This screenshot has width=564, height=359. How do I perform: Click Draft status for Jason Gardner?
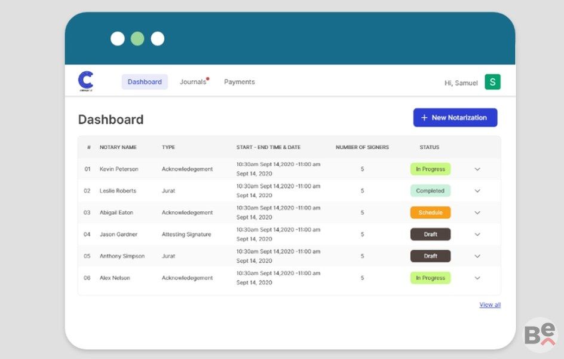(430, 235)
